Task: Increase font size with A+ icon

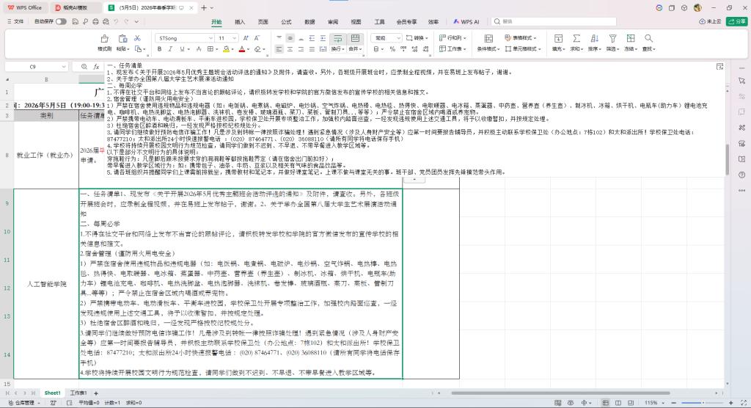Action: point(246,38)
